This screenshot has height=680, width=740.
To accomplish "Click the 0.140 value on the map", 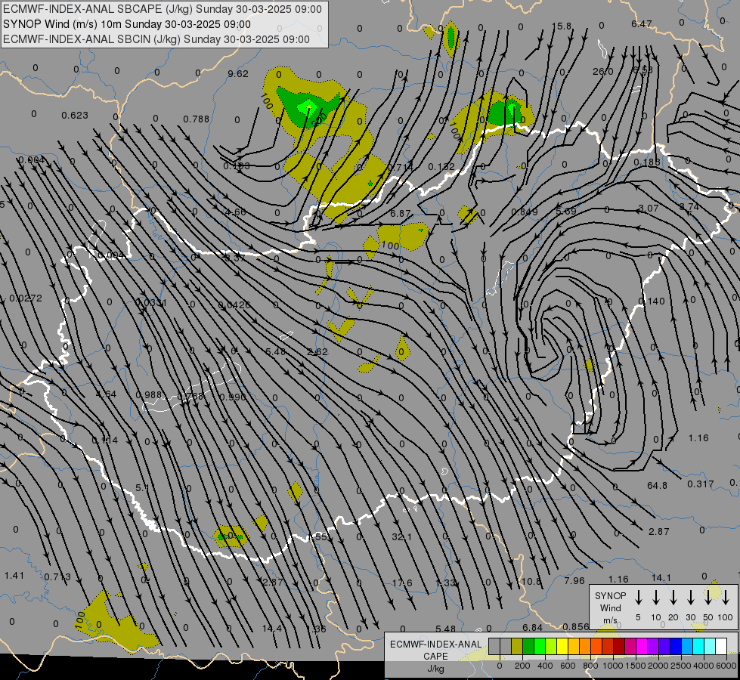I will tap(652, 301).
